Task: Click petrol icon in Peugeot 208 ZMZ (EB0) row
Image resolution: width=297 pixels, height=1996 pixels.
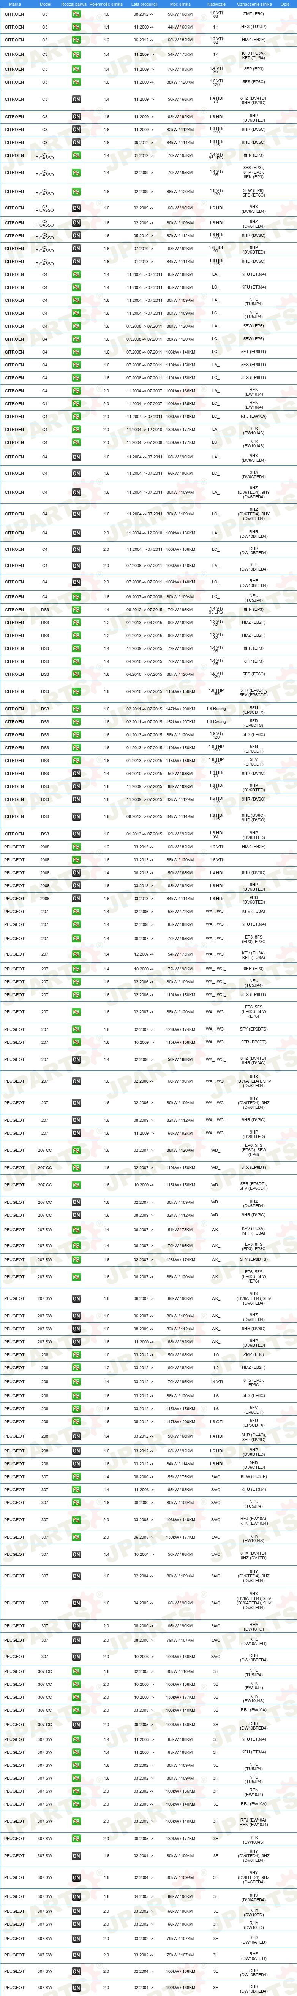Action: coord(76,1355)
